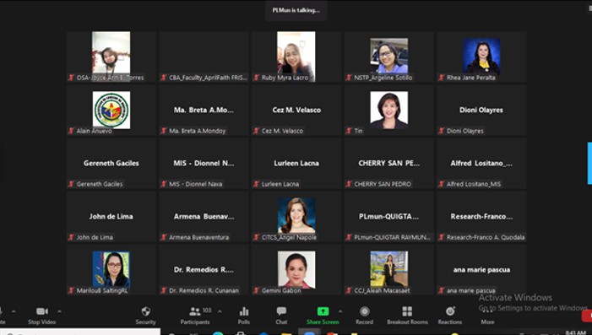Viewport: 592px width, 335px height.
Task: Select Tin's profile photo
Action: (388, 110)
